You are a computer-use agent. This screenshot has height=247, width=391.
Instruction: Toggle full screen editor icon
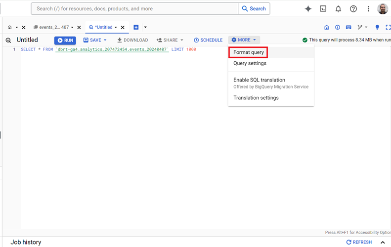[388, 27]
